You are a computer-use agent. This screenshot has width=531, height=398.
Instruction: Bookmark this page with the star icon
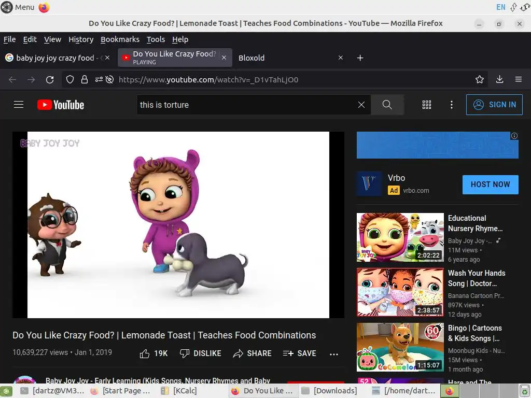point(479,79)
